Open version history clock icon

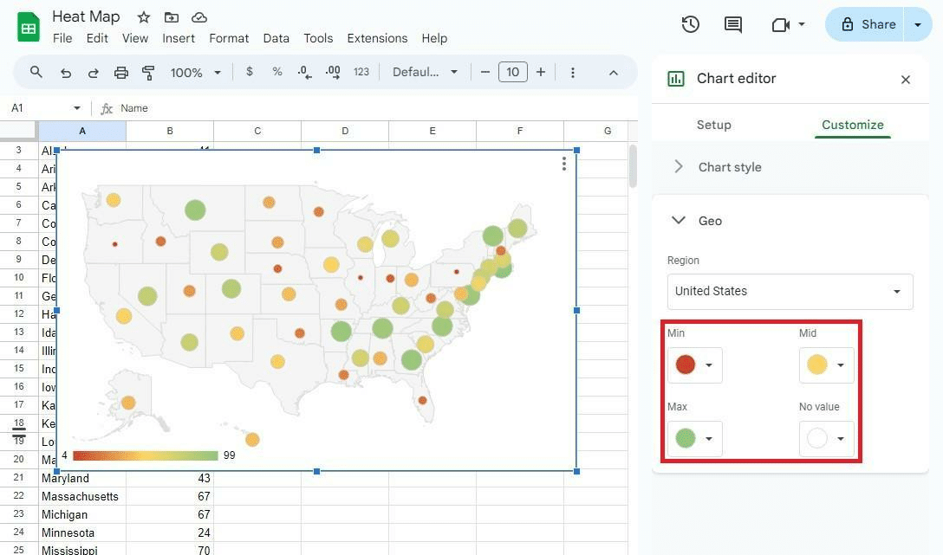pos(691,24)
